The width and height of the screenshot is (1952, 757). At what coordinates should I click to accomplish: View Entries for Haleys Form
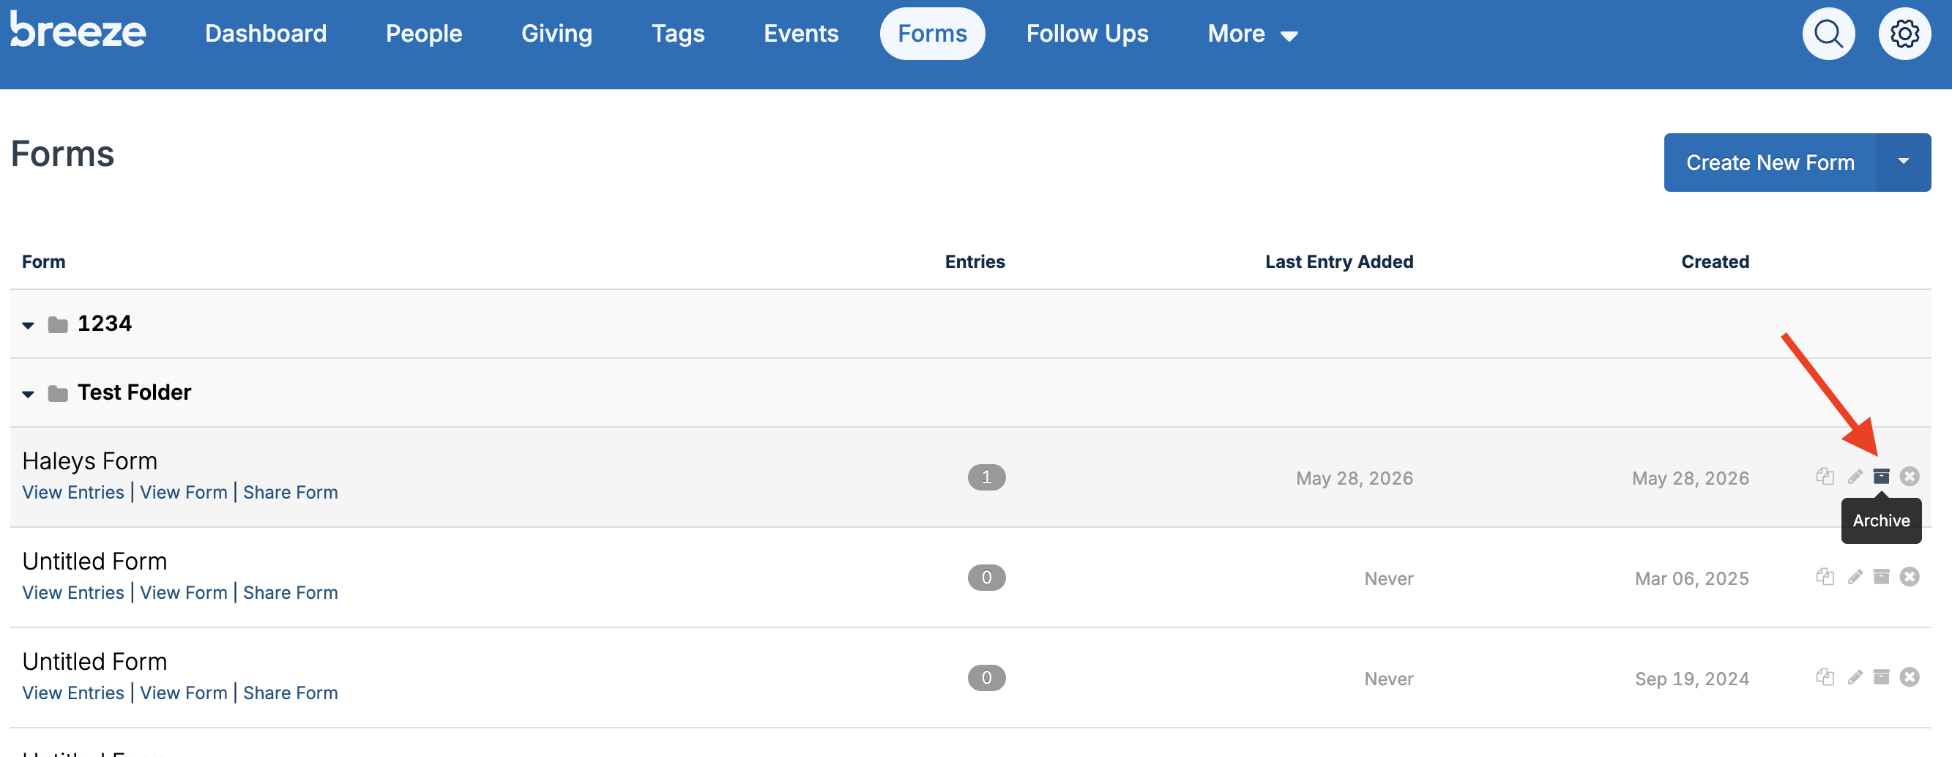[x=72, y=493]
